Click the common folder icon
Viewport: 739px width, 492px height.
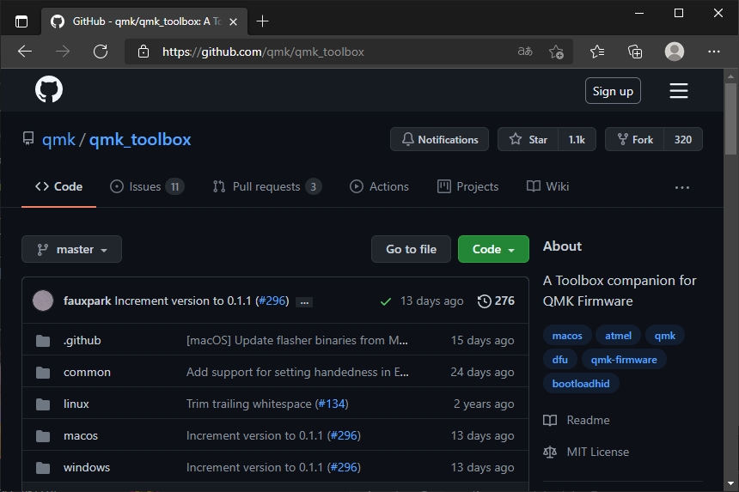click(43, 373)
